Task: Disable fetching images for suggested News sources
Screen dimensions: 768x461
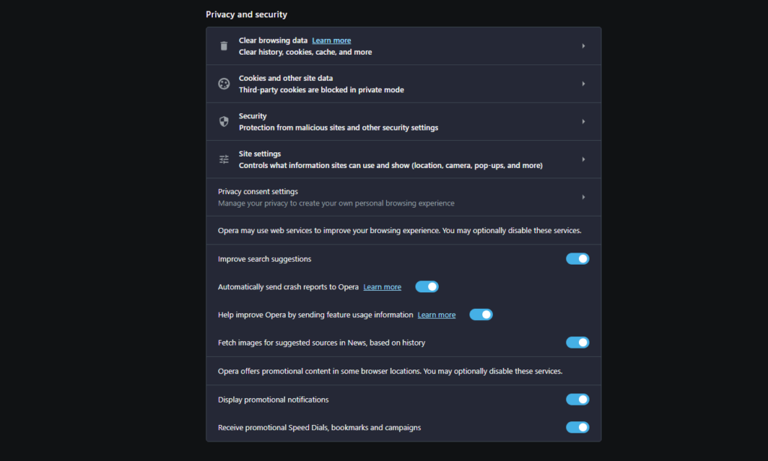Action: point(577,343)
